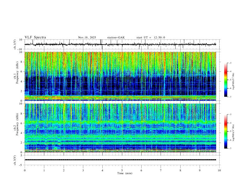Click the 'Time (min)' axis title

coord(125,173)
